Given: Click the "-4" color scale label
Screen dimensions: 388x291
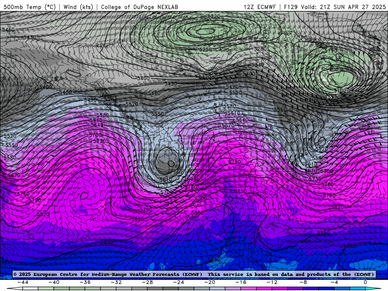Looking at the screenshot, I should point(334,282).
